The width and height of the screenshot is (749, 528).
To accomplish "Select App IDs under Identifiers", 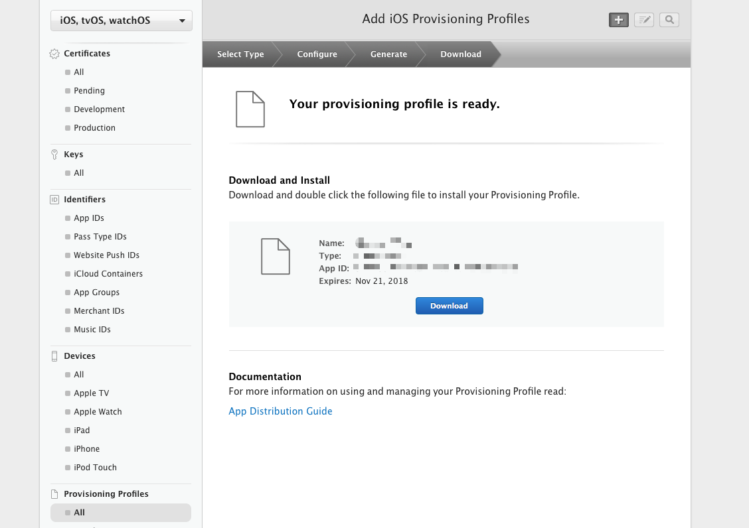I will [89, 218].
